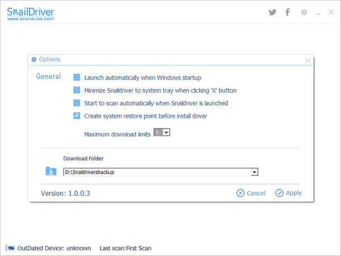Image resolution: width=341 pixels, height=256 pixels.
Task: Select the General tab
Action: tap(48, 76)
